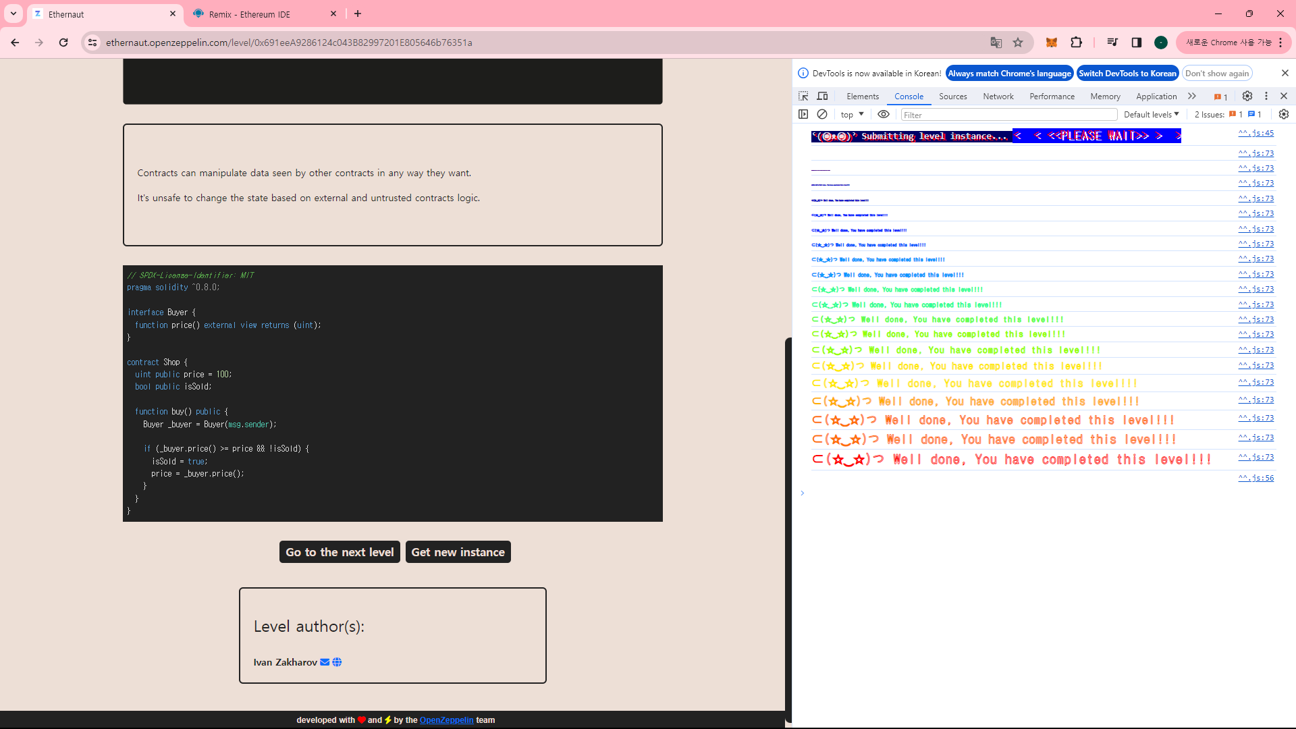Dismiss with Don't show again
The width and height of the screenshot is (1296, 729).
pos(1217,74)
